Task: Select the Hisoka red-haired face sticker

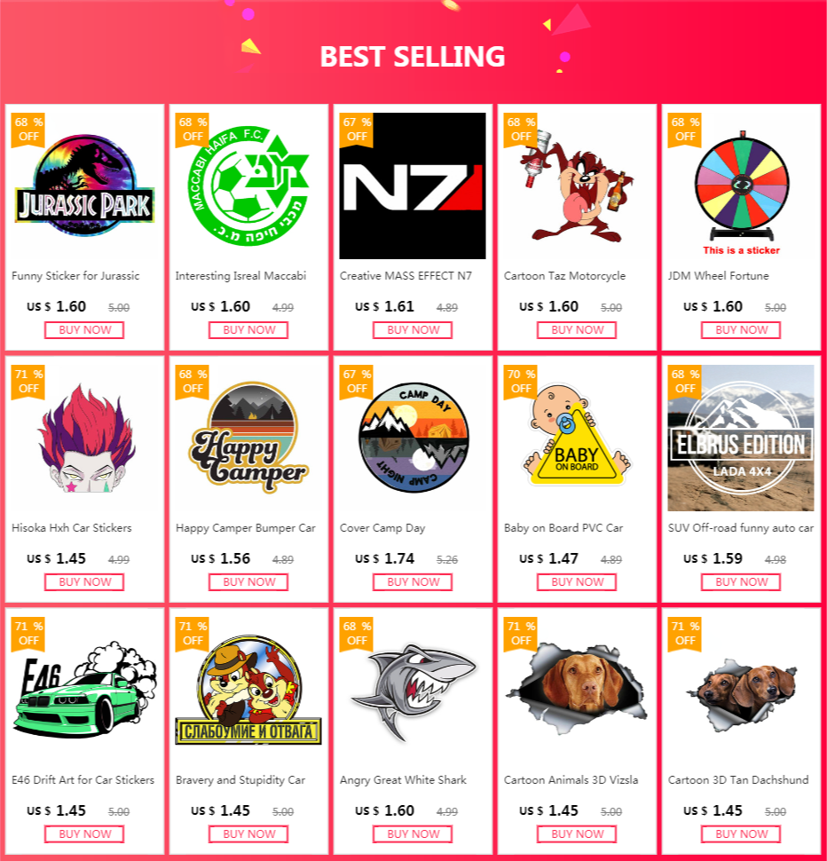Action: (84, 438)
